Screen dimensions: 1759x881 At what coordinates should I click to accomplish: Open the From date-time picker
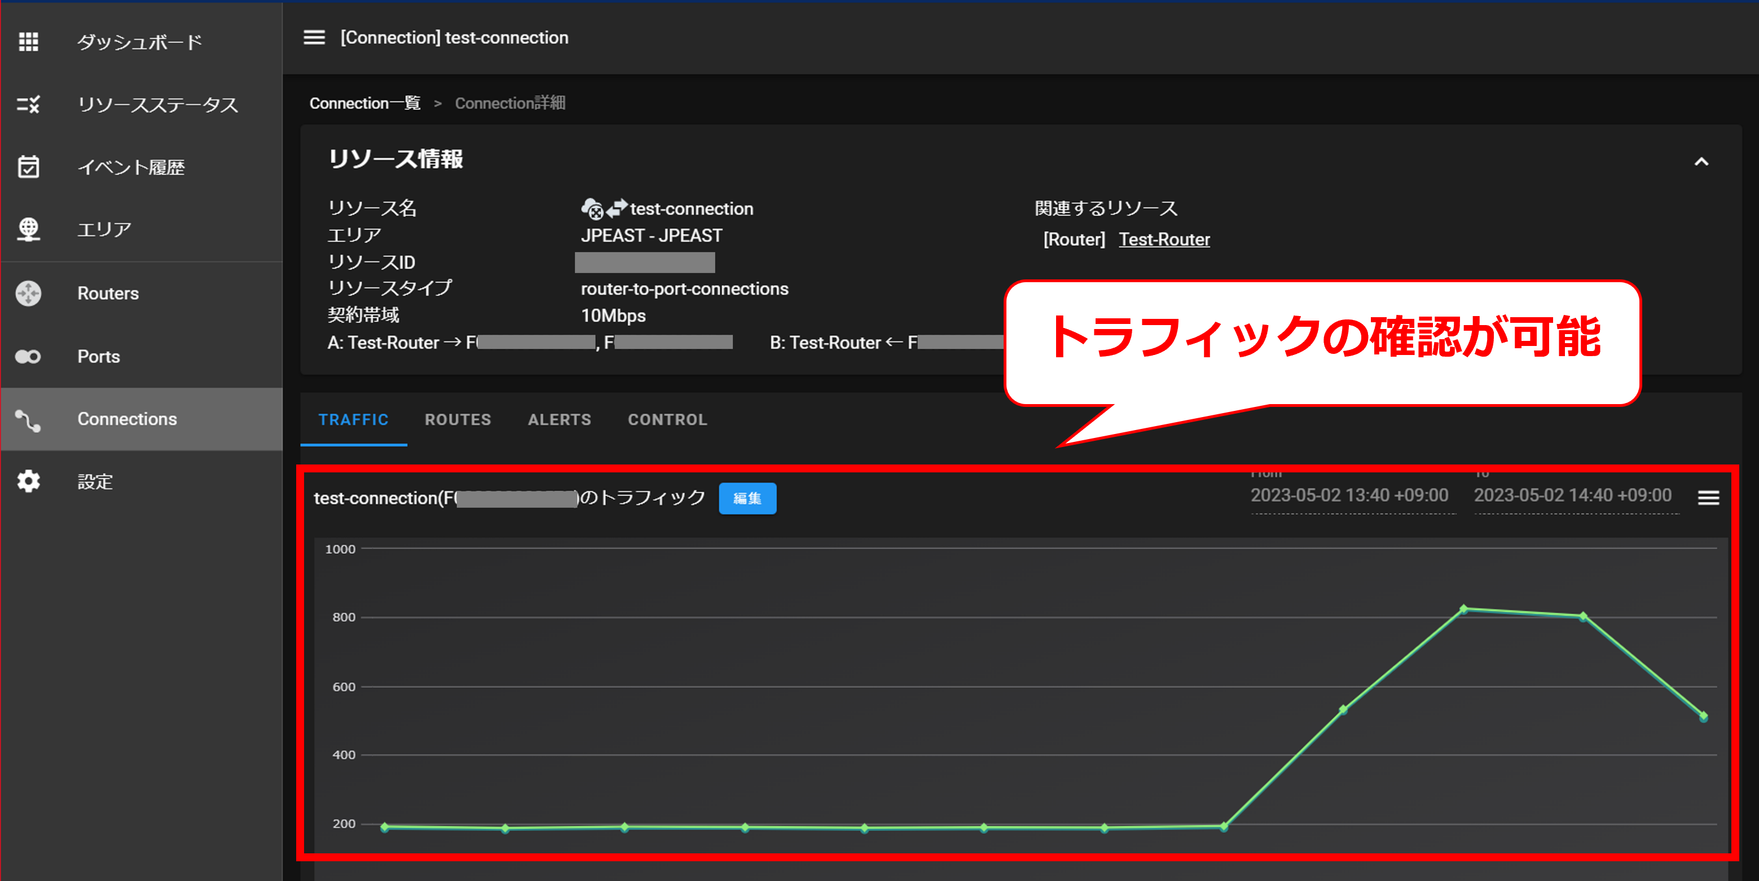coord(1349,496)
